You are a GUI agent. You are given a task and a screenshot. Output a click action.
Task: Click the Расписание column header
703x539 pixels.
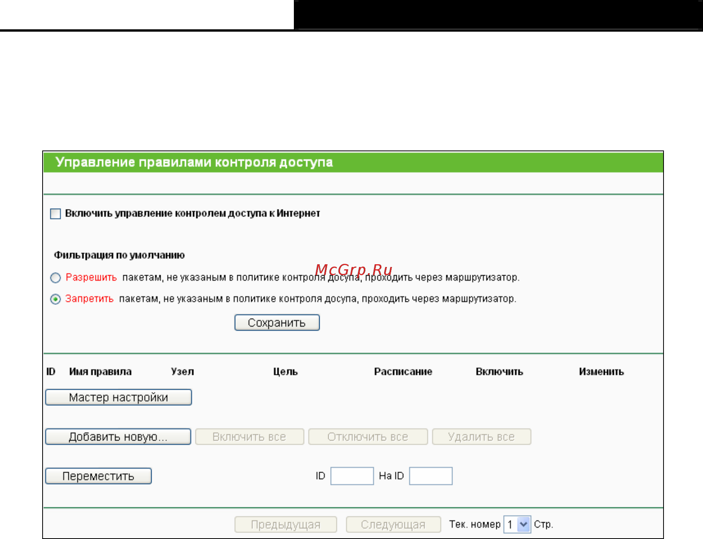(403, 371)
